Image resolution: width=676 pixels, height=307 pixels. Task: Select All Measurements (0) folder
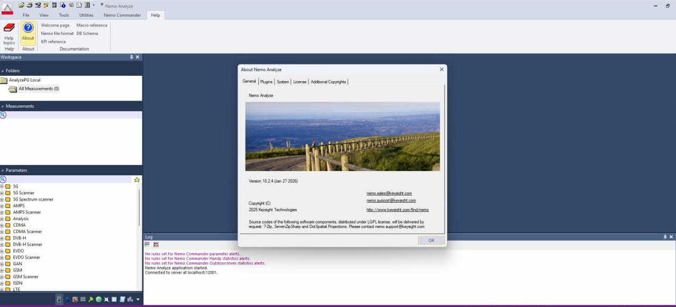click(x=39, y=89)
